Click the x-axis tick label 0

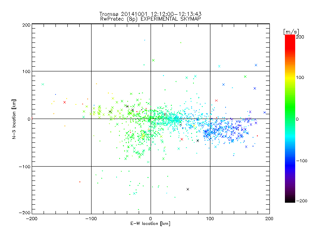[151, 219]
